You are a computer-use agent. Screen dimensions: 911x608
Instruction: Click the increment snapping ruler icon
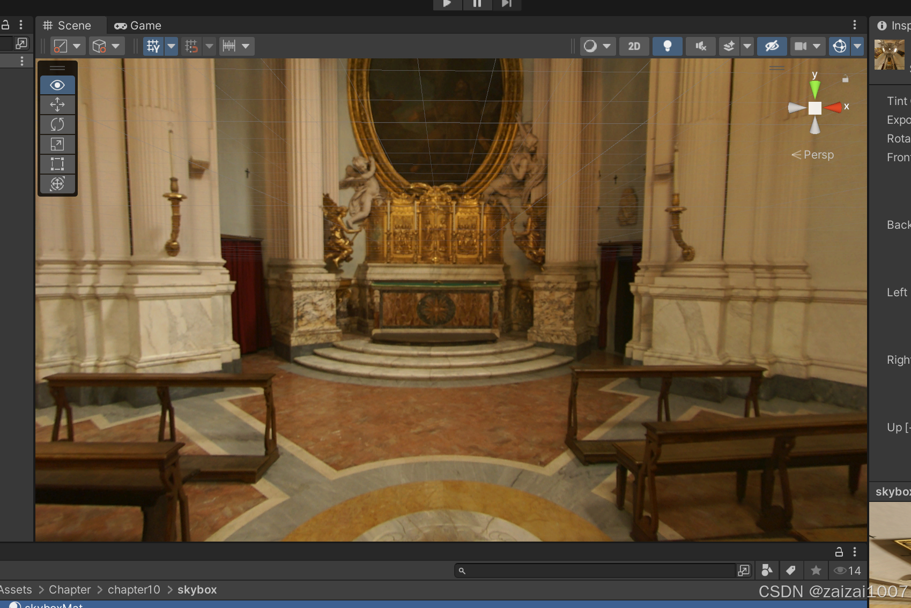click(x=229, y=46)
